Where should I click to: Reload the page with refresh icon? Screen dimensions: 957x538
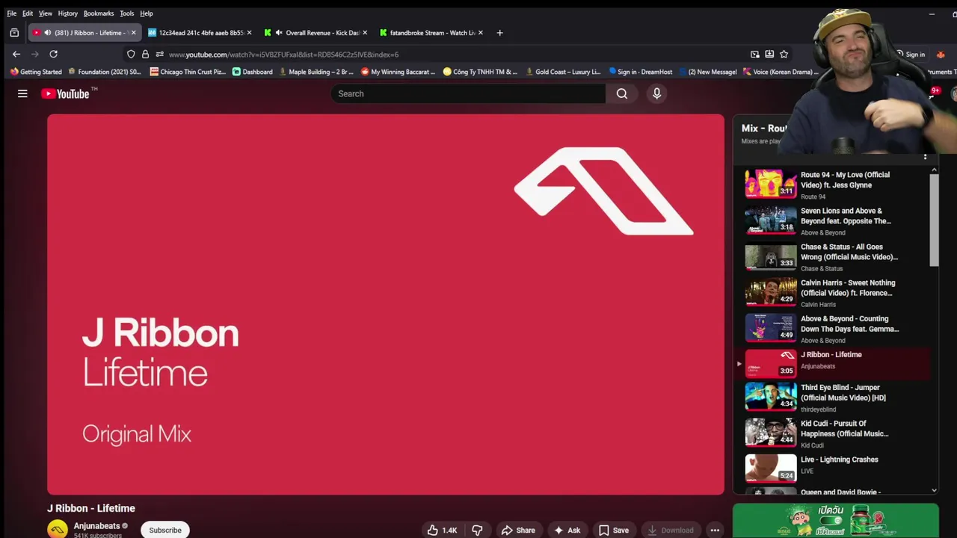point(53,54)
